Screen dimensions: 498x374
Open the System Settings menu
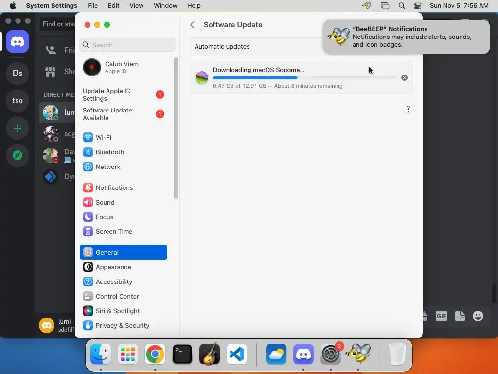(52, 6)
